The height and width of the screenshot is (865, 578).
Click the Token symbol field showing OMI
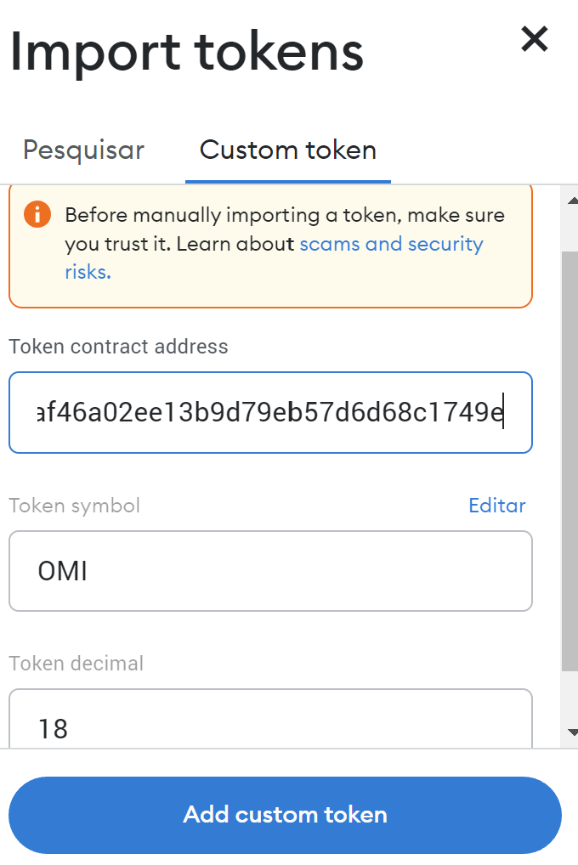(270, 571)
